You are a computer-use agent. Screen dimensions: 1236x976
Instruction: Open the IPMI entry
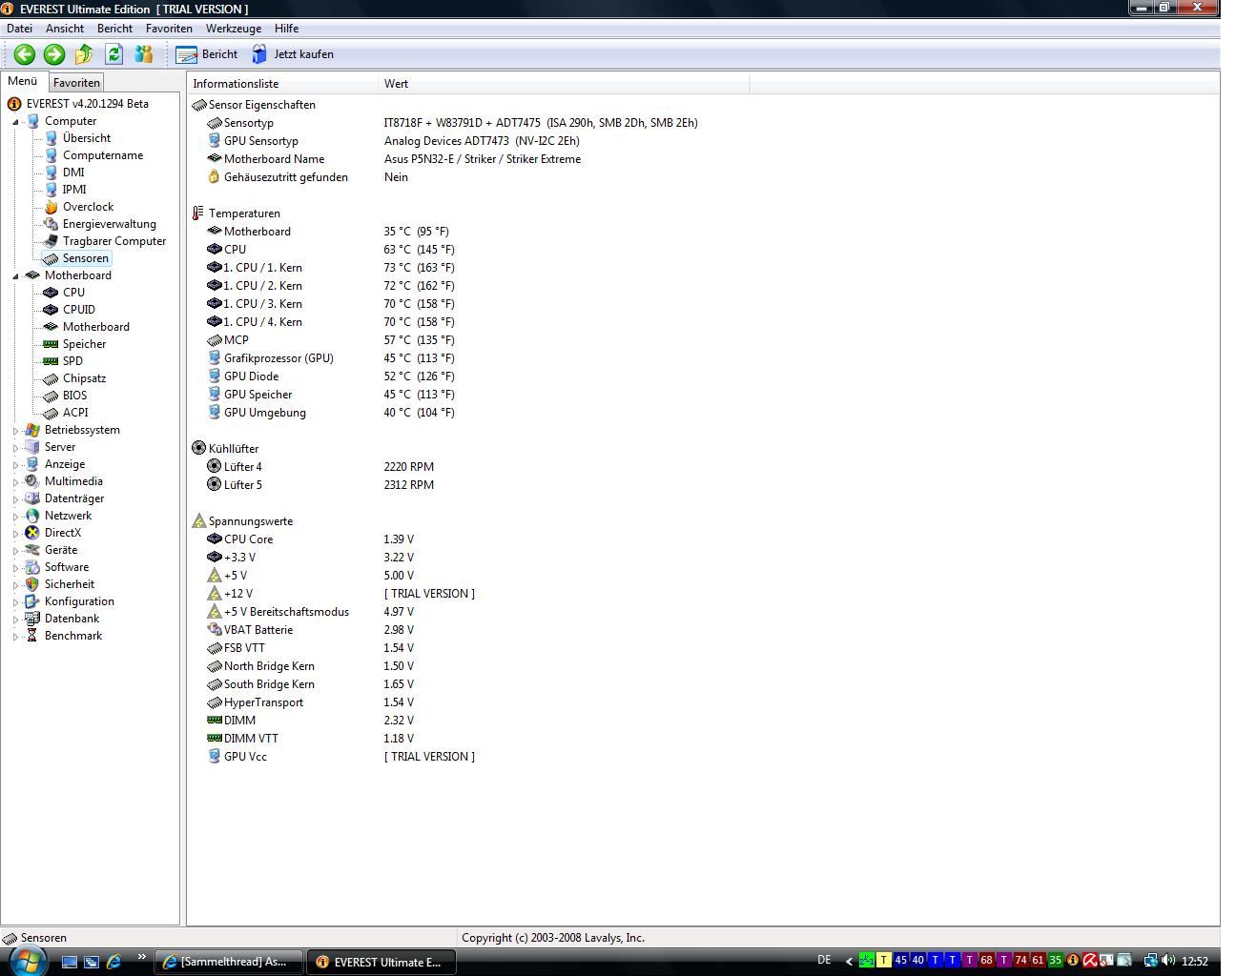coord(74,190)
